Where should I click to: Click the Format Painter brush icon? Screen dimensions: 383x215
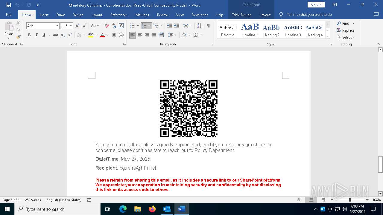18,37
